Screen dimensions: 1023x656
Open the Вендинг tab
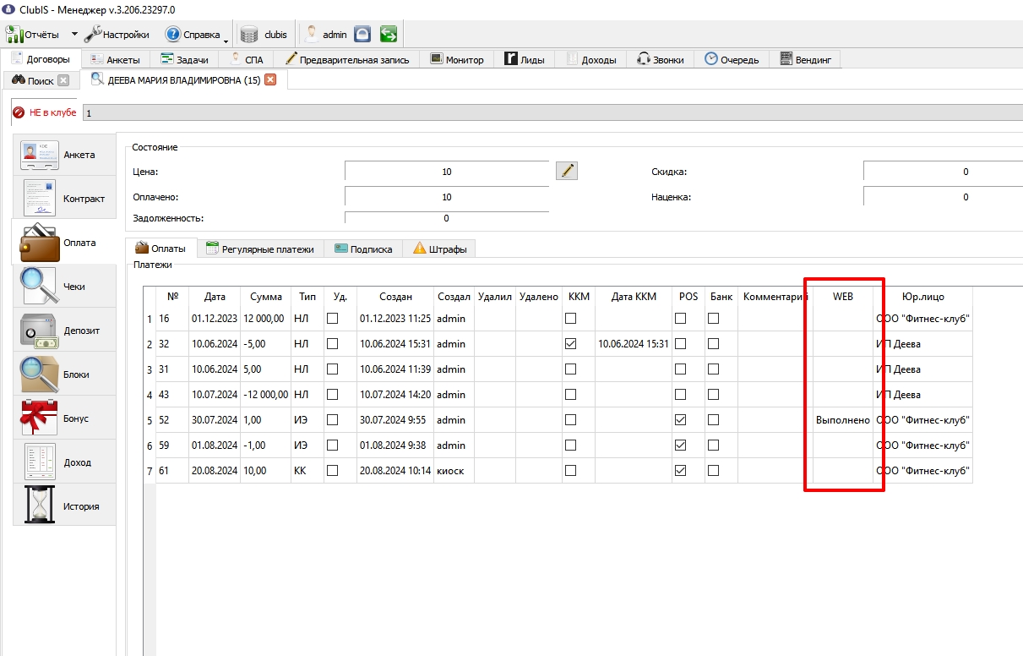pos(806,60)
